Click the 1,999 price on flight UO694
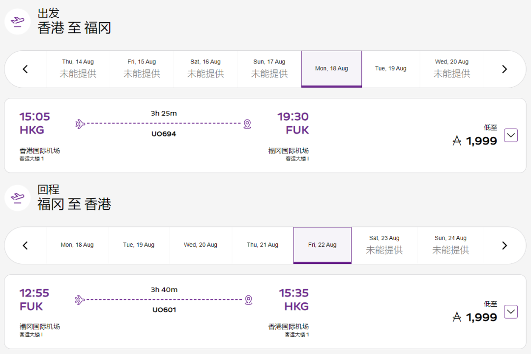The image size is (531, 354). tap(481, 141)
